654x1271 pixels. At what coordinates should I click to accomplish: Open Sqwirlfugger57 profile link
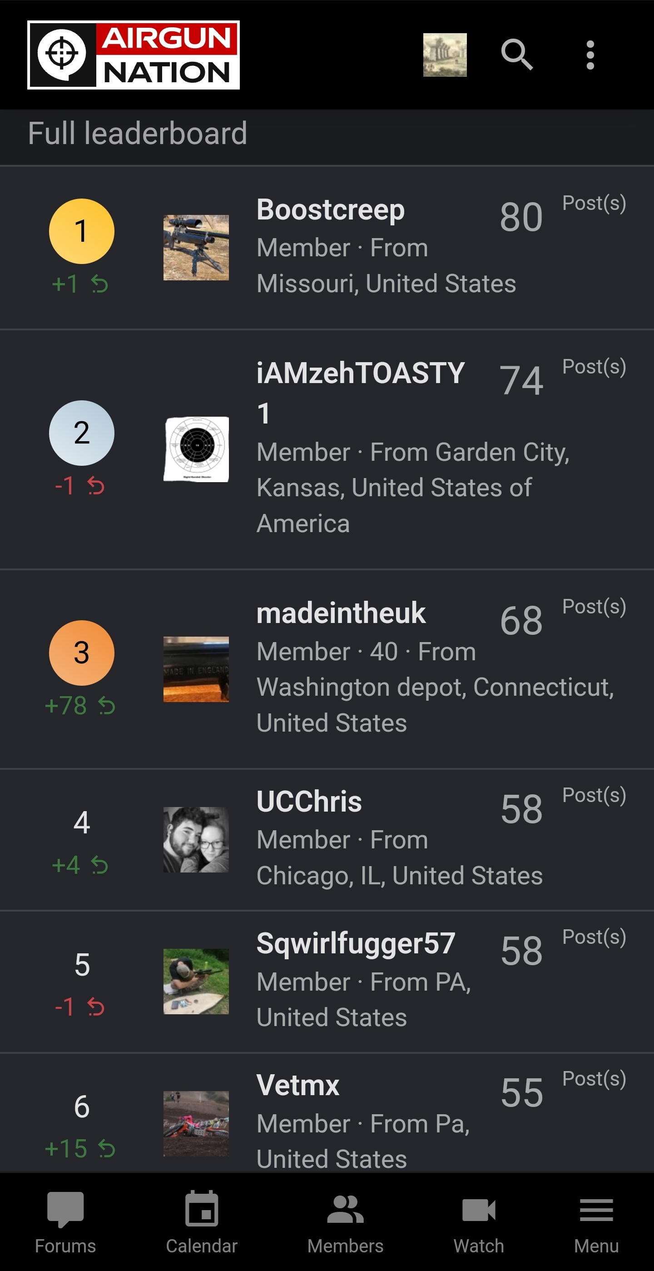click(x=356, y=943)
